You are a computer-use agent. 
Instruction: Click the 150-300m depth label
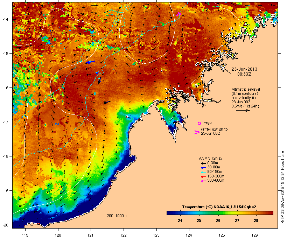216,176
